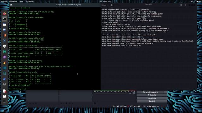This screenshot has height=113, width=202.
Task: Click the new document icon in text editor
Action: (111, 5)
